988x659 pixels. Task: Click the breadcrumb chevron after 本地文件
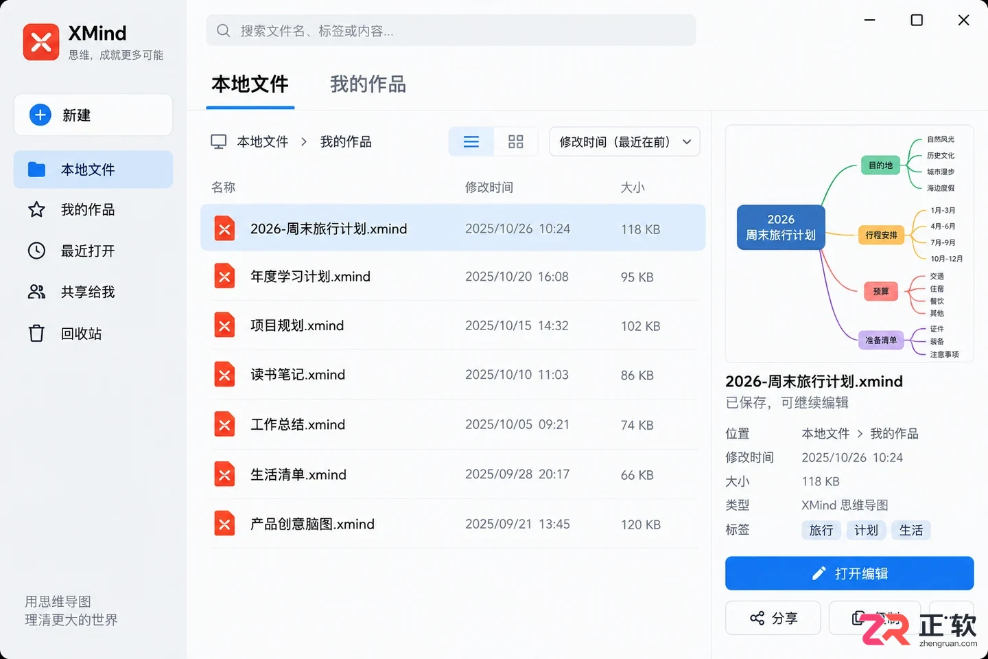(x=304, y=141)
